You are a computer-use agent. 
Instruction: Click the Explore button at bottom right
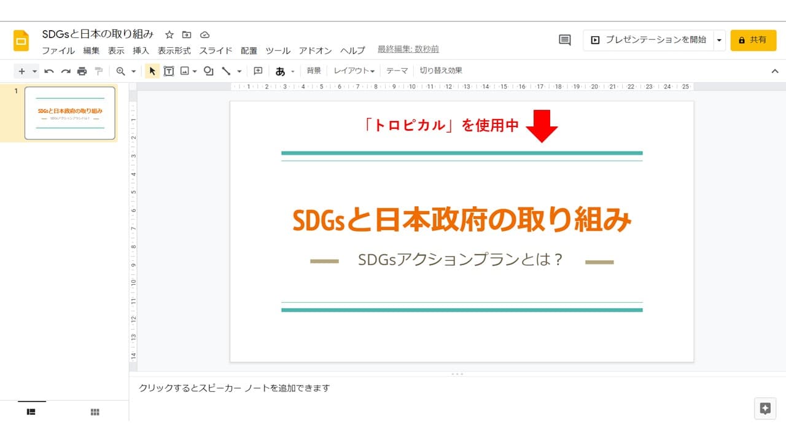pos(765,409)
